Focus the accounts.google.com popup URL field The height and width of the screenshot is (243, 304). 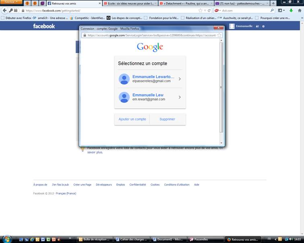(152, 35)
